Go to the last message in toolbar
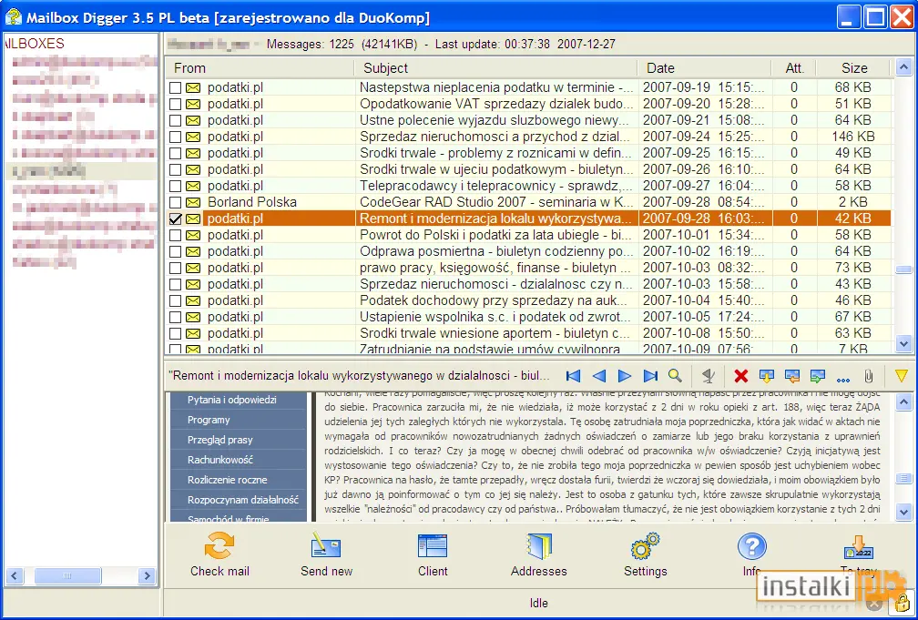The height and width of the screenshot is (620, 918). point(650,376)
